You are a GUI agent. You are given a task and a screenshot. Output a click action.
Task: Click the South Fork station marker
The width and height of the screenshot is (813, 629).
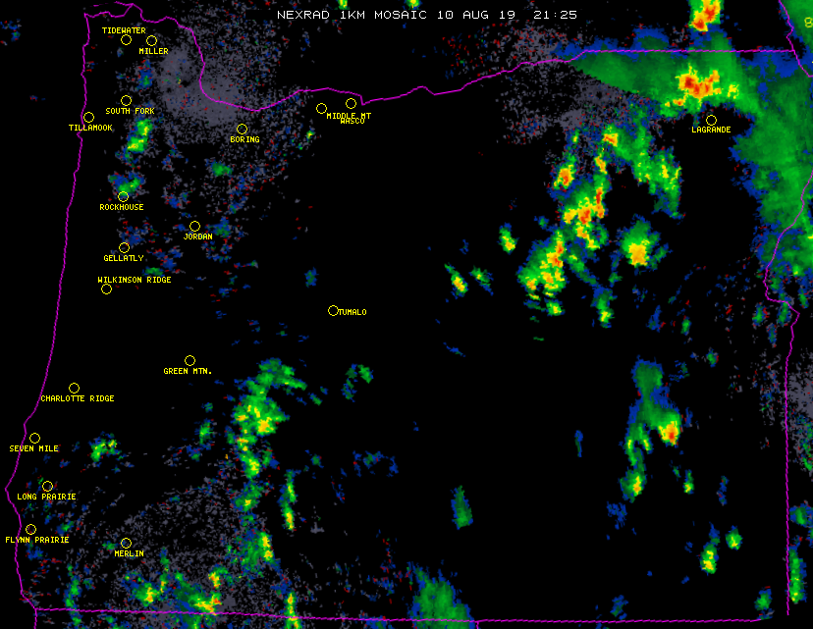pos(126,101)
